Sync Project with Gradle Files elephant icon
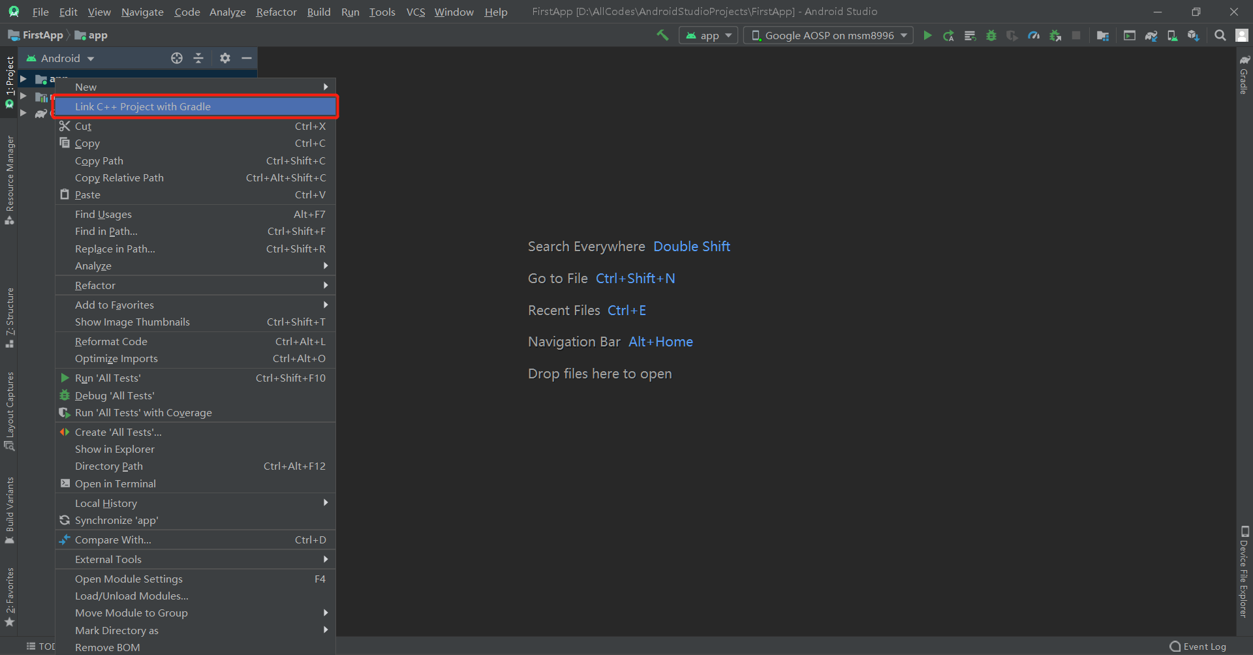The image size is (1253, 655). (x=1151, y=35)
